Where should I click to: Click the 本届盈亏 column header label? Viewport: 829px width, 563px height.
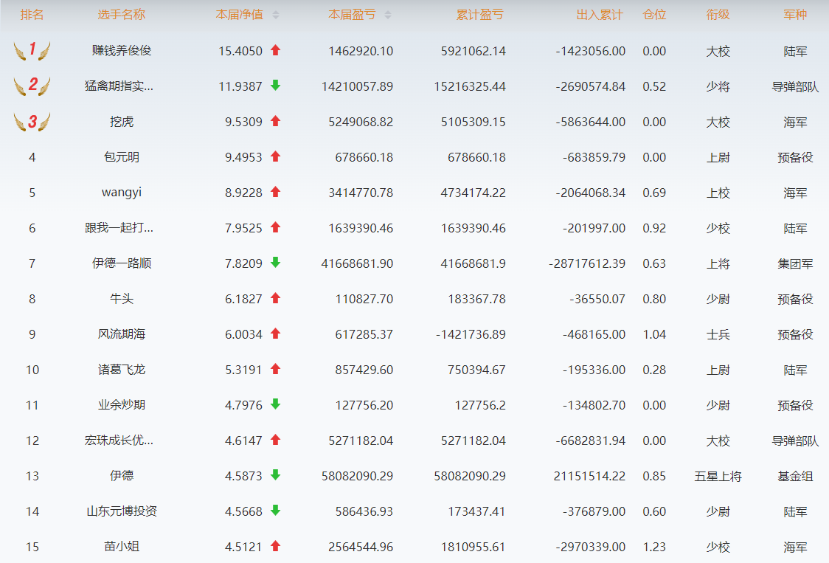[352, 15]
